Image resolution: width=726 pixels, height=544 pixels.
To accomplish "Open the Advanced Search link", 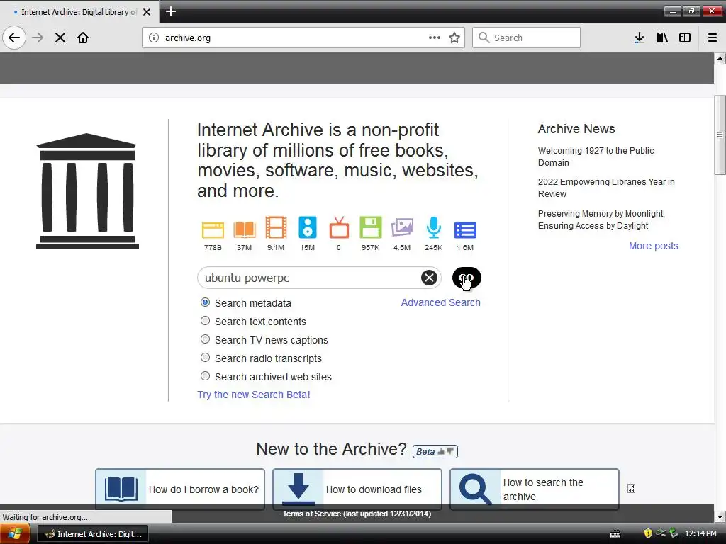I will [440, 302].
